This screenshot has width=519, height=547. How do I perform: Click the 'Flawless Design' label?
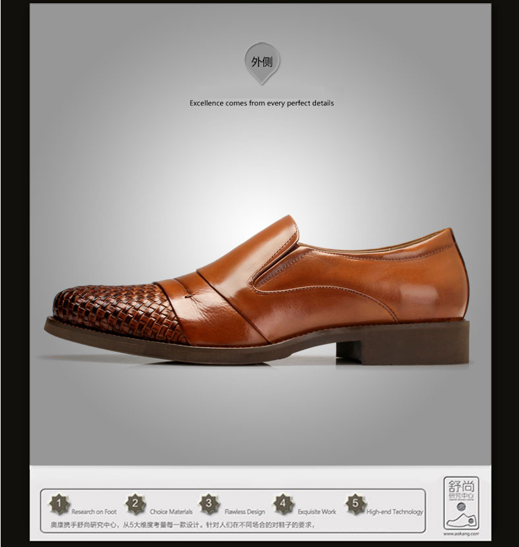point(244,512)
